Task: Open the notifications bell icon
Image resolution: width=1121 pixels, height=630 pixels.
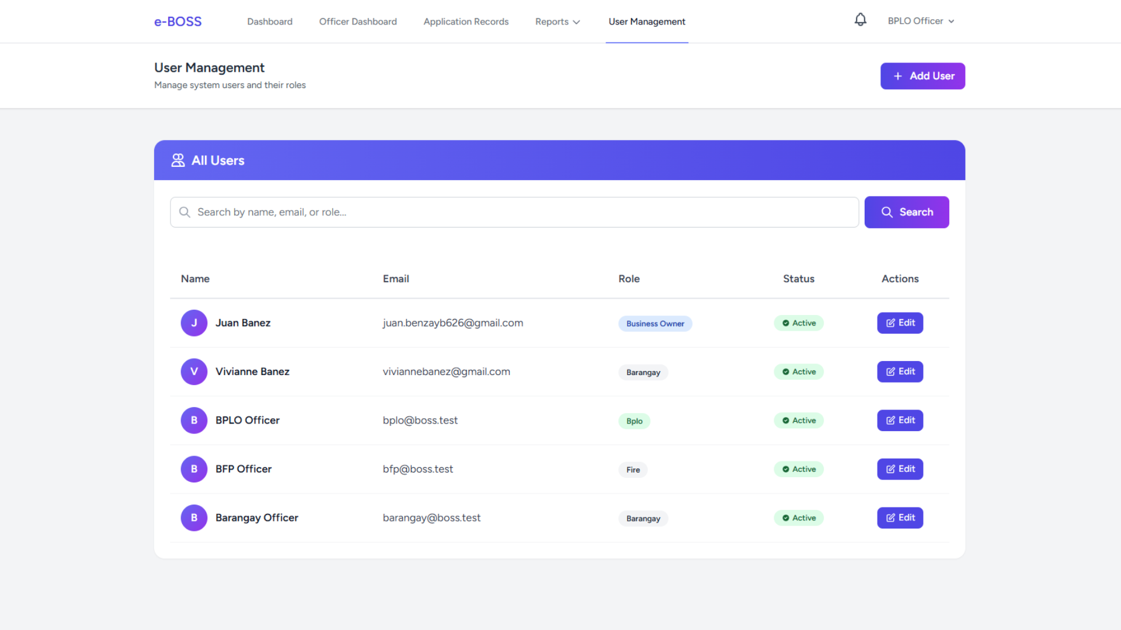Action: pyautogui.click(x=860, y=20)
